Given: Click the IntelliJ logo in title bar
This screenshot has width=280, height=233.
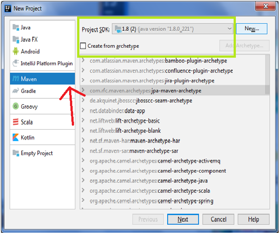Looking at the screenshot, I should (x=8, y=8).
